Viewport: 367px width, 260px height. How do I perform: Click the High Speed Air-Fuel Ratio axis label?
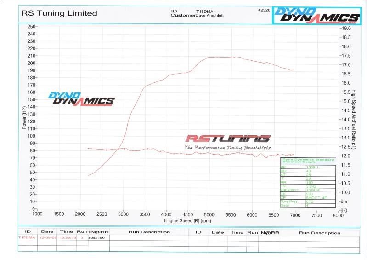[354, 120]
